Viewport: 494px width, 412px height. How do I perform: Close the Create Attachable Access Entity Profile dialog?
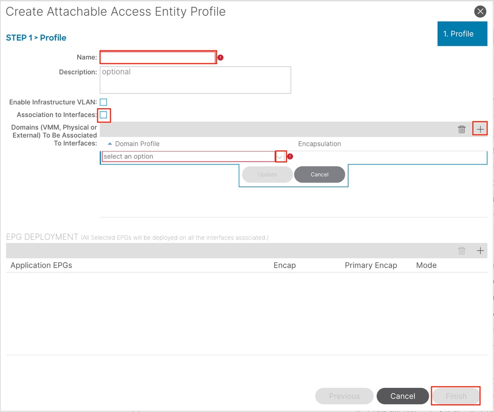click(x=480, y=12)
